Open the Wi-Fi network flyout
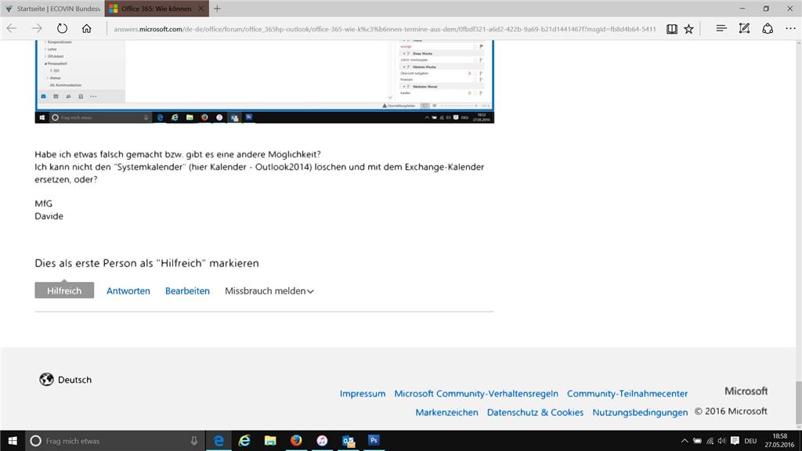The height and width of the screenshot is (451, 802). tap(710, 441)
